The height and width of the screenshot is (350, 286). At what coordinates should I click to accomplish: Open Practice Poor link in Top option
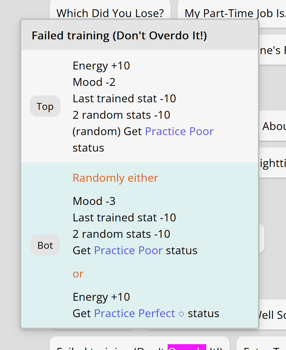pos(179,131)
